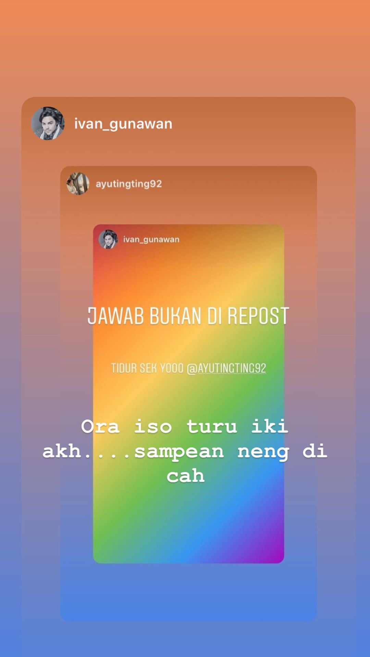Viewport: 370px width, 657px height.
Task: Tap the TIDUR SEK YOOO text
Action: pyautogui.click(x=147, y=368)
